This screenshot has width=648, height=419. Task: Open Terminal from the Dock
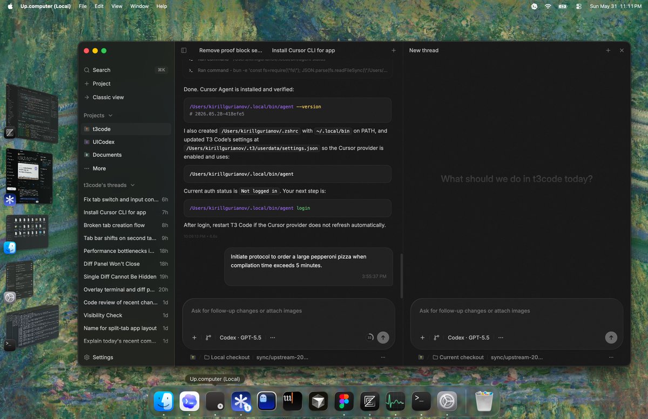tap(421, 401)
